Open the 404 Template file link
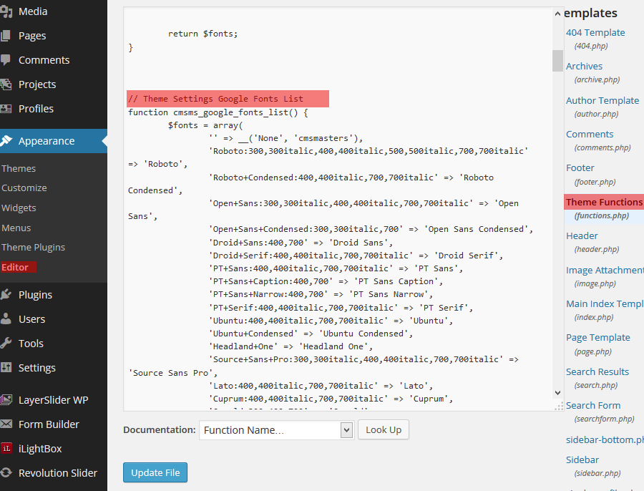This screenshot has width=644, height=491. point(595,32)
